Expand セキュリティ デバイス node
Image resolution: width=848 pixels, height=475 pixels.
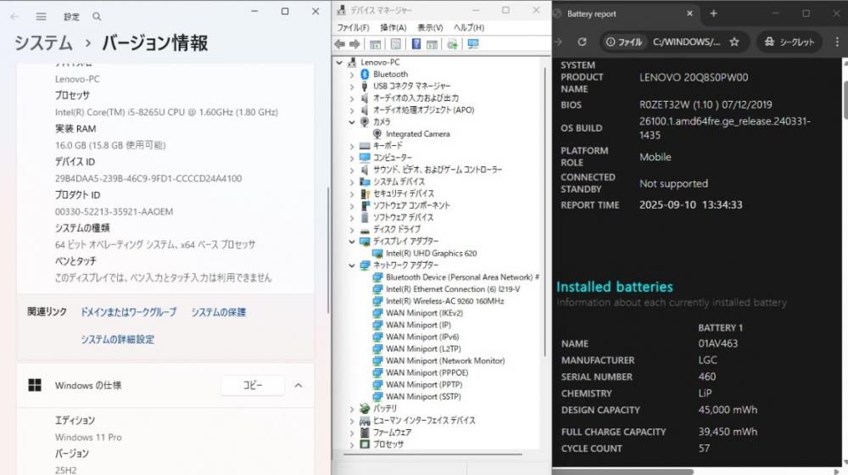coord(352,193)
